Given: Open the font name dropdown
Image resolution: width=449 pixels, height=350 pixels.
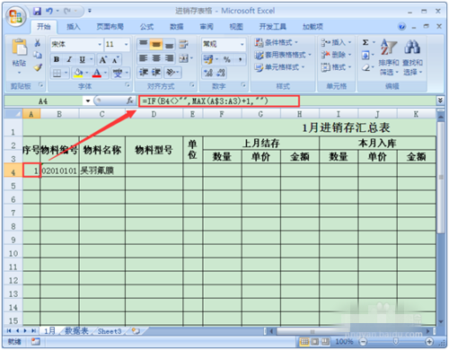Looking at the screenshot, I should click(x=100, y=44).
